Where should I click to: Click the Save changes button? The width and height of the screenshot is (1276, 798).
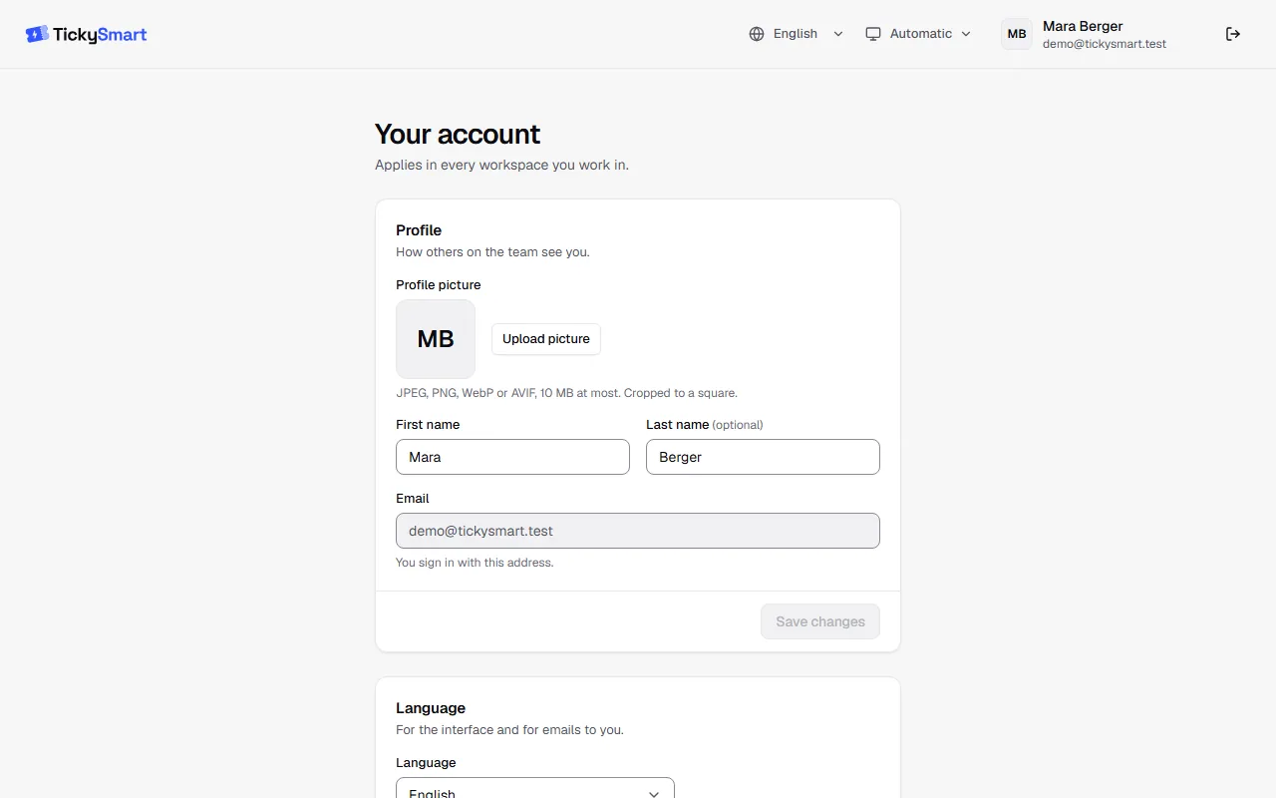pos(820,621)
